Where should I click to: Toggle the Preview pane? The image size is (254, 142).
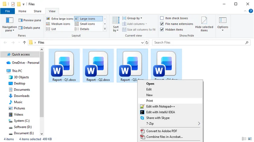coord(30,20)
